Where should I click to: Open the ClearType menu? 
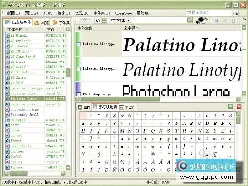pyautogui.click(x=124, y=13)
